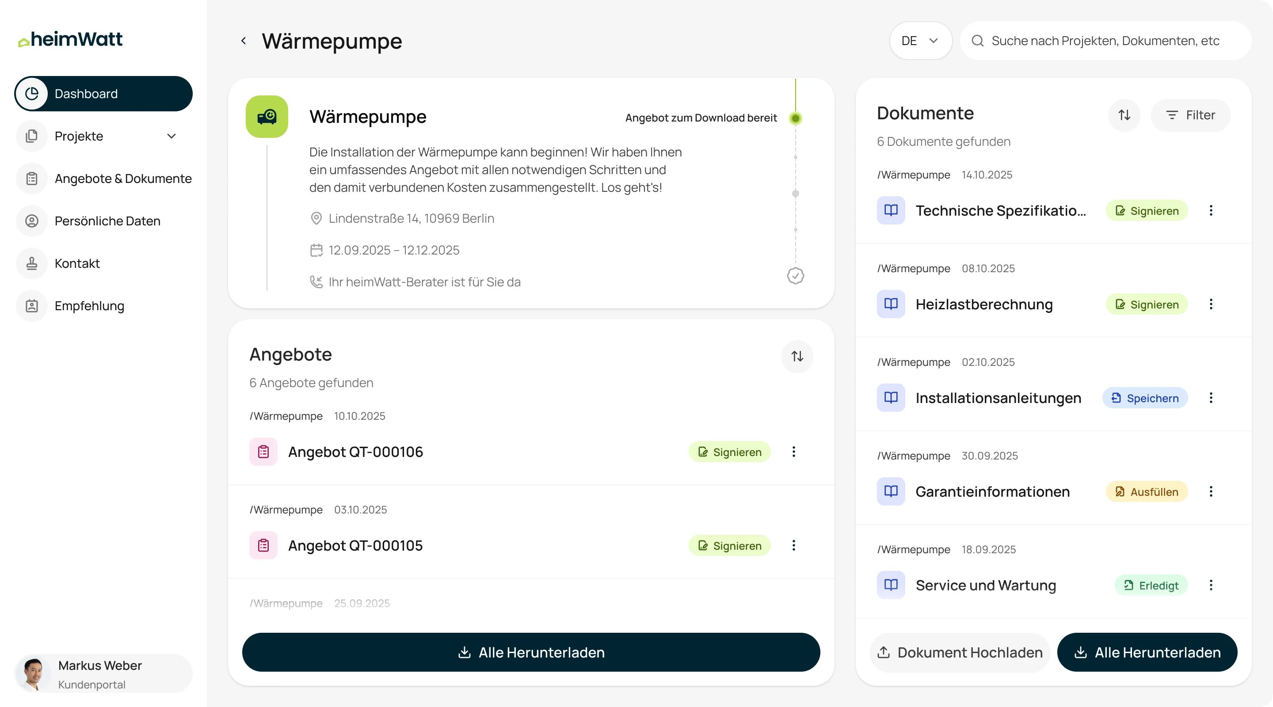This screenshot has width=1273, height=707.
Task: Click the calendar icon next to project dates
Action: pos(316,250)
